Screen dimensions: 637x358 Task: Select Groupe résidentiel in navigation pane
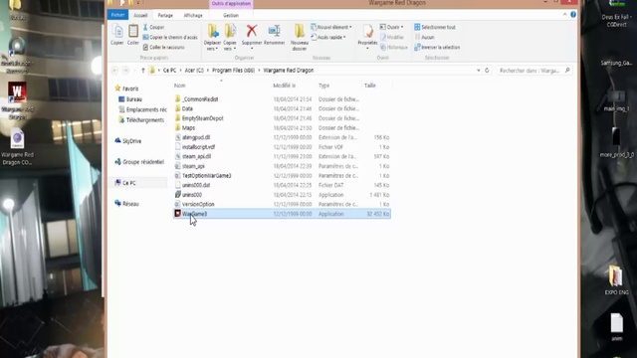point(139,162)
